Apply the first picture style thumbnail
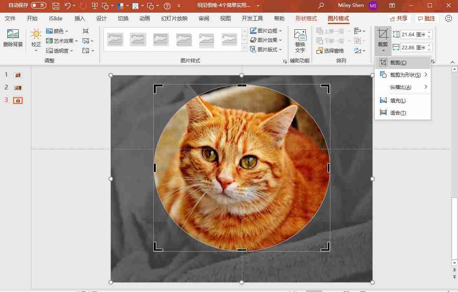 click(x=115, y=40)
